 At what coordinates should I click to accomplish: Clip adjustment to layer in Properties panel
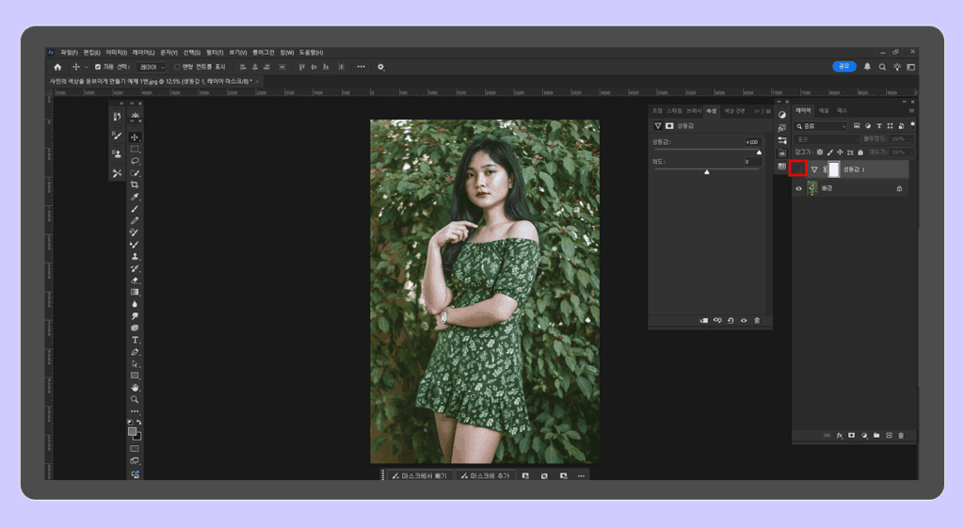pyautogui.click(x=704, y=320)
